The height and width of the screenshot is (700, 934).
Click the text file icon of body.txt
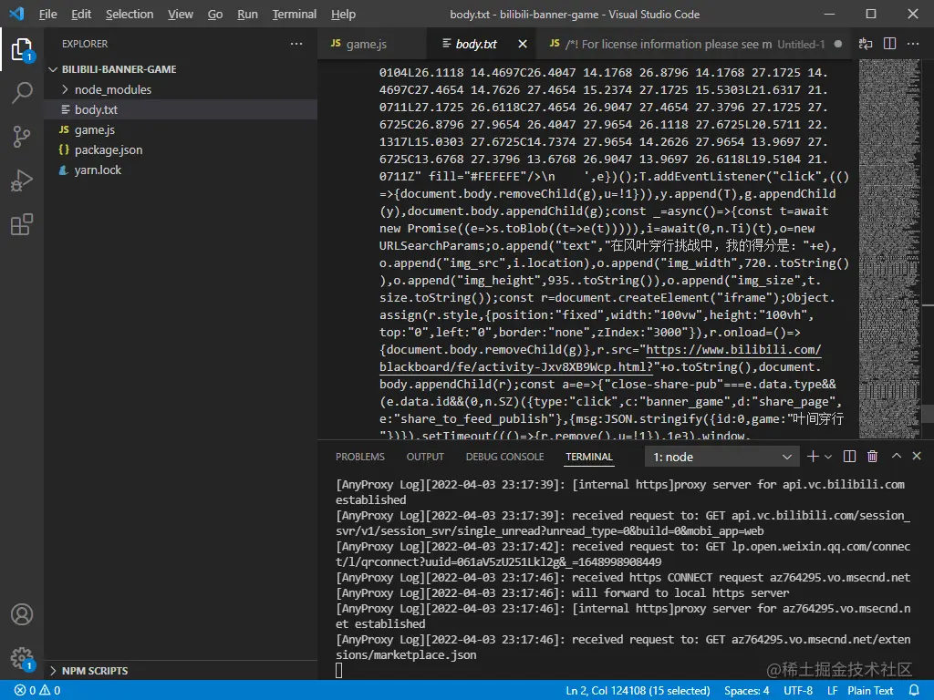click(66, 109)
